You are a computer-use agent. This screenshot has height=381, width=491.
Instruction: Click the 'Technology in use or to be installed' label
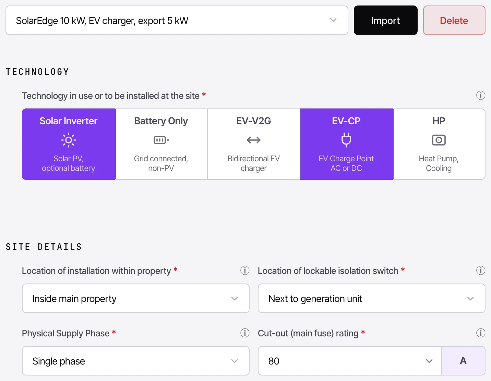pyautogui.click(x=111, y=96)
